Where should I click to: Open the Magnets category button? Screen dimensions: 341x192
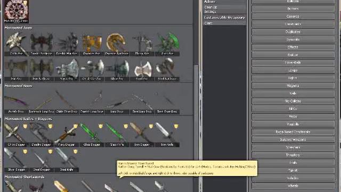point(293,86)
